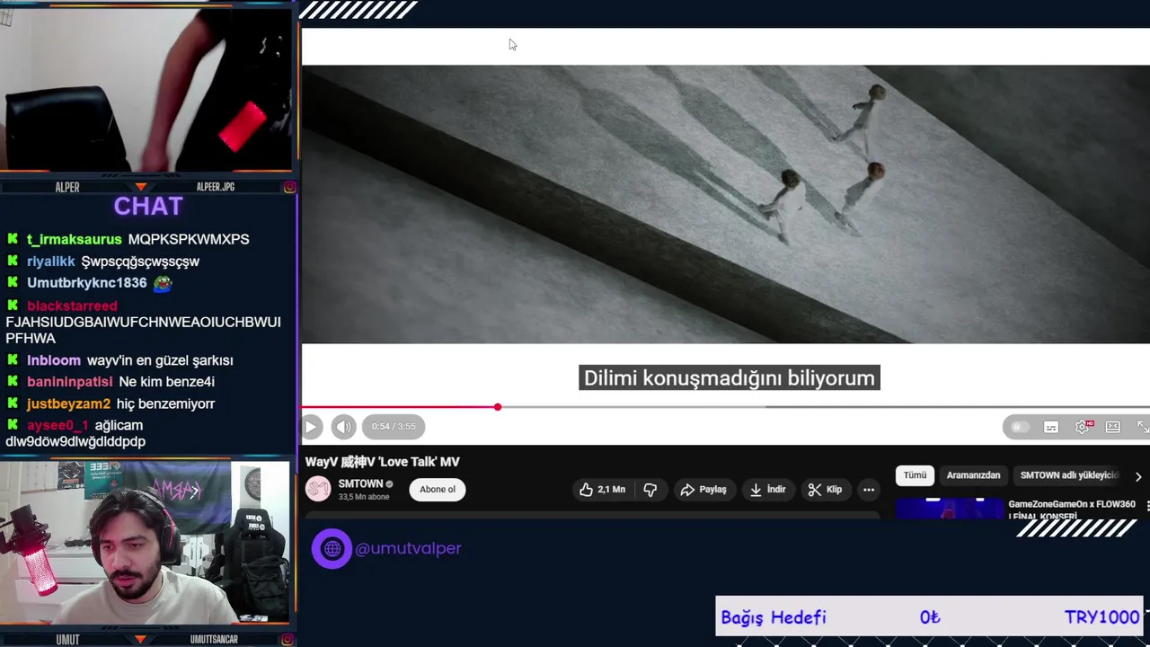Viewport: 1150px width, 647px height.
Task: Click the TRY1000 goal amount
Action: [1101, 617]
